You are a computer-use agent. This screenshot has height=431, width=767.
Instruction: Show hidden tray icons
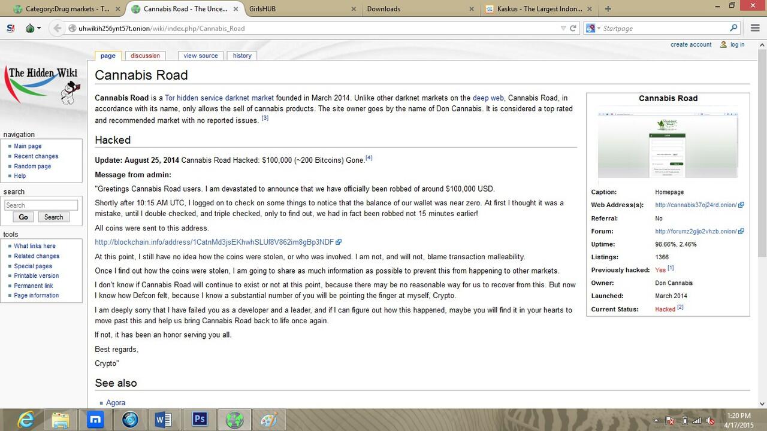coord(656,421)
